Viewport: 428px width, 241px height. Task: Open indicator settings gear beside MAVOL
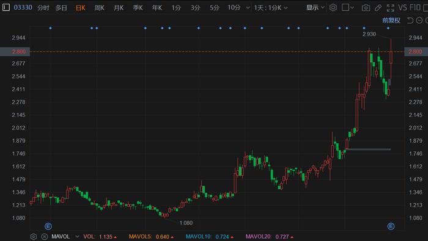pos(34,237)
